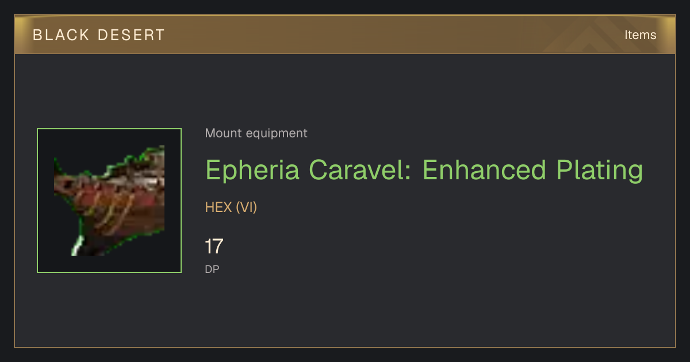
Task: Click the gold header banner background
Action: pos(345,35)
